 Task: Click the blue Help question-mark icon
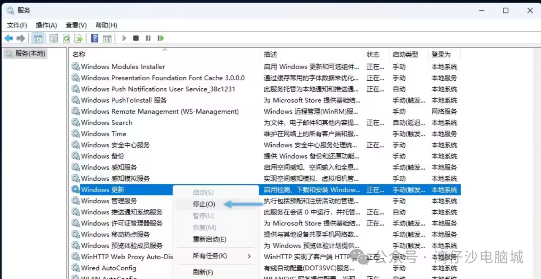(94, 38)
